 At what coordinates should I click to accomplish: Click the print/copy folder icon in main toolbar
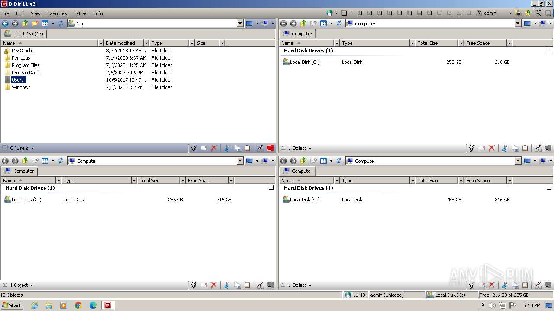518,13
